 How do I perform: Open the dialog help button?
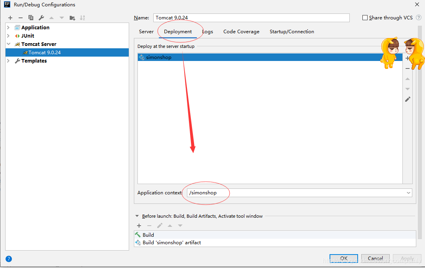click(x=9, y=259)
